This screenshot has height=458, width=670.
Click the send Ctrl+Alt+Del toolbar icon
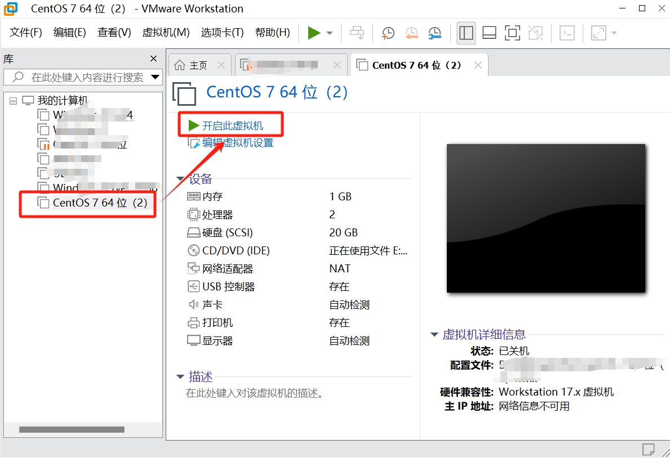point(357,33)
